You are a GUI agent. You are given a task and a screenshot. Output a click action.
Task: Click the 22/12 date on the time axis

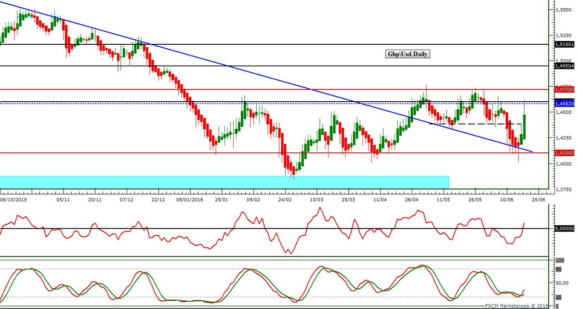tap(158, 199)
